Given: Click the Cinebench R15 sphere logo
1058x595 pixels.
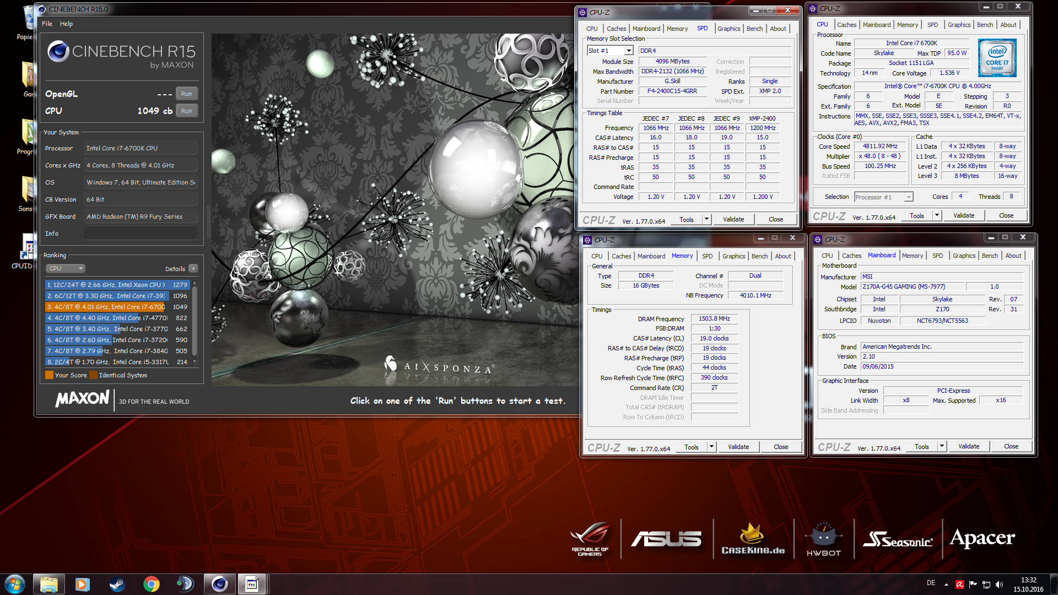Looking at the screenshot, I should [58, 51].
